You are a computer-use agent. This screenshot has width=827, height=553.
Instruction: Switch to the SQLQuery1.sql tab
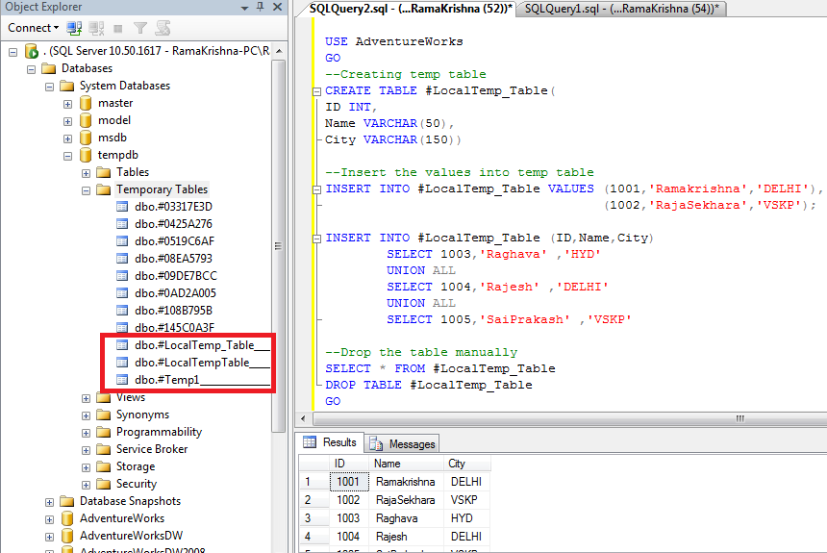coord(622,8)
